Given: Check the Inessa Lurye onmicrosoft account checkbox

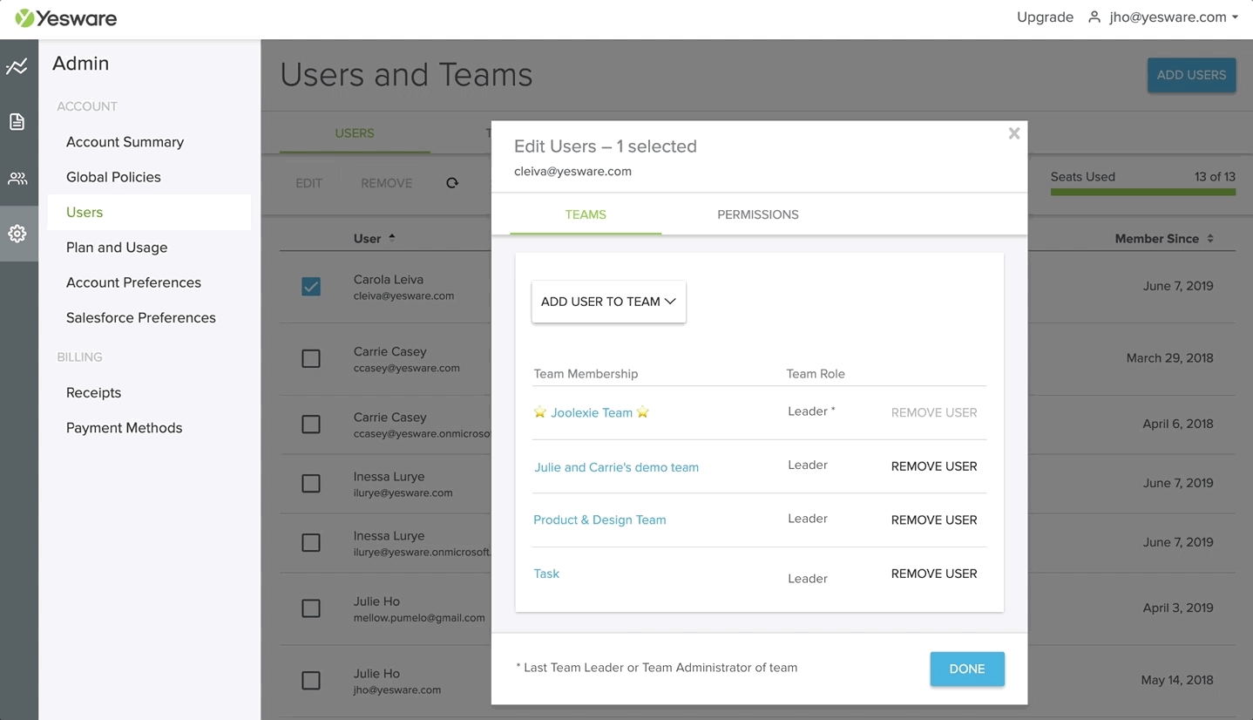Looking at the screenshot, I should pyautogui.click(x=311, y=542).
